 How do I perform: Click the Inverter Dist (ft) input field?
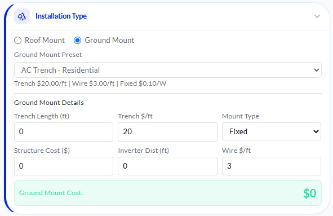167,166
